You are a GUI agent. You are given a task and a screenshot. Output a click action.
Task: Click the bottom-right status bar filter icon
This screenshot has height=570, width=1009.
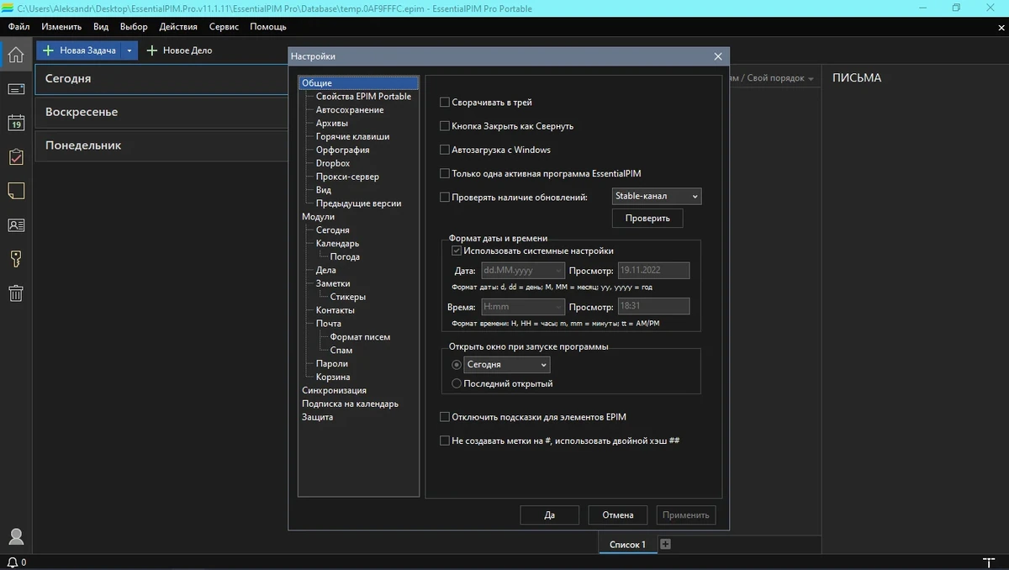pos(988,562)
